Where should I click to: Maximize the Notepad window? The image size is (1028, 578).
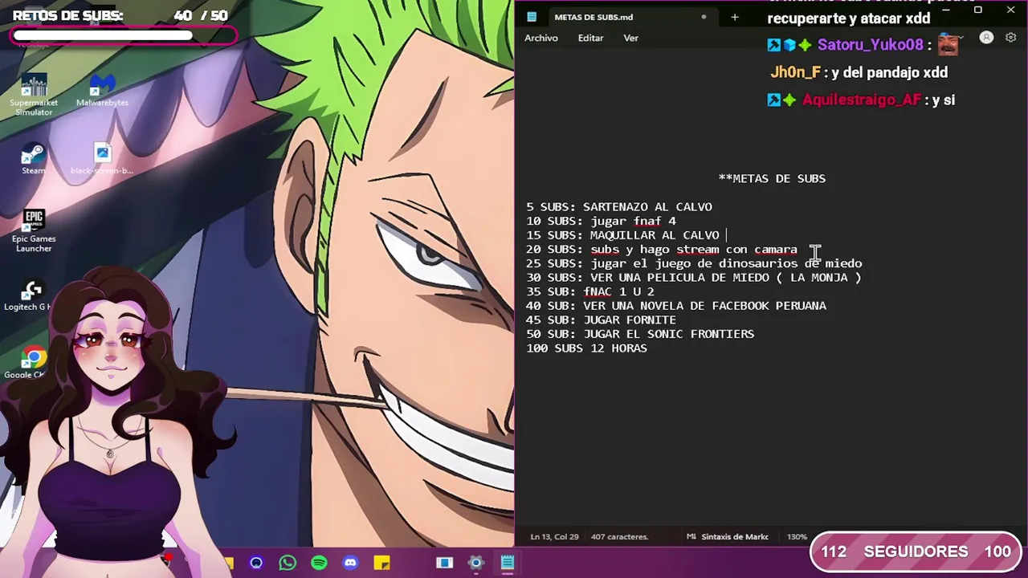(977, 10)
